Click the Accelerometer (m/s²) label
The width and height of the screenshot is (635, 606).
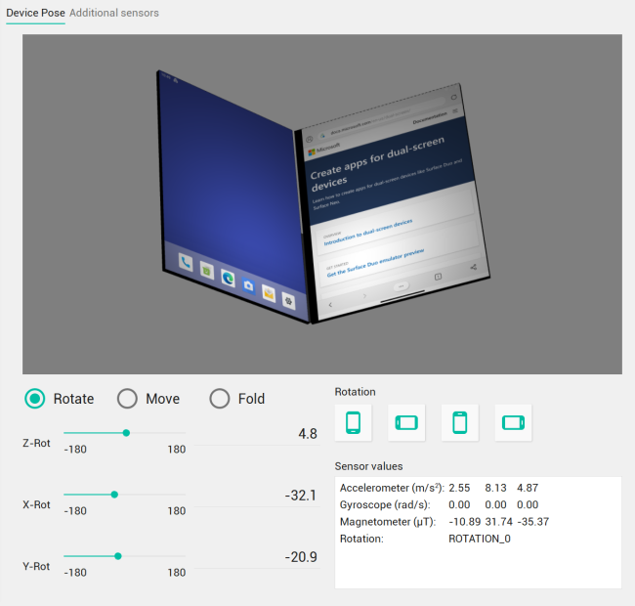392,488
